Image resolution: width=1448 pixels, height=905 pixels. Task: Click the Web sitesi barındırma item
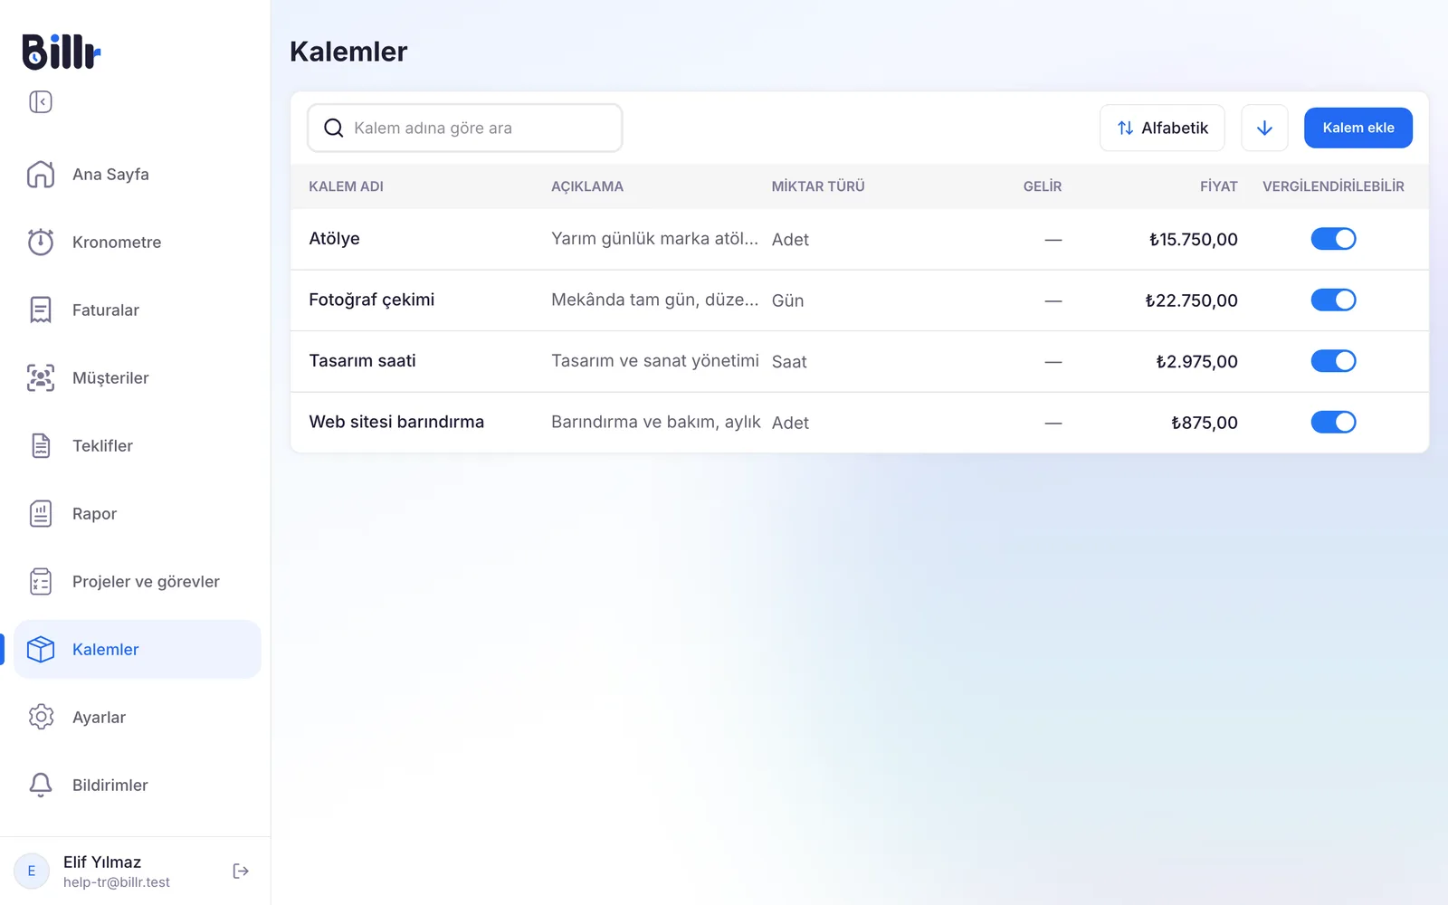click(x=396, y=422)
